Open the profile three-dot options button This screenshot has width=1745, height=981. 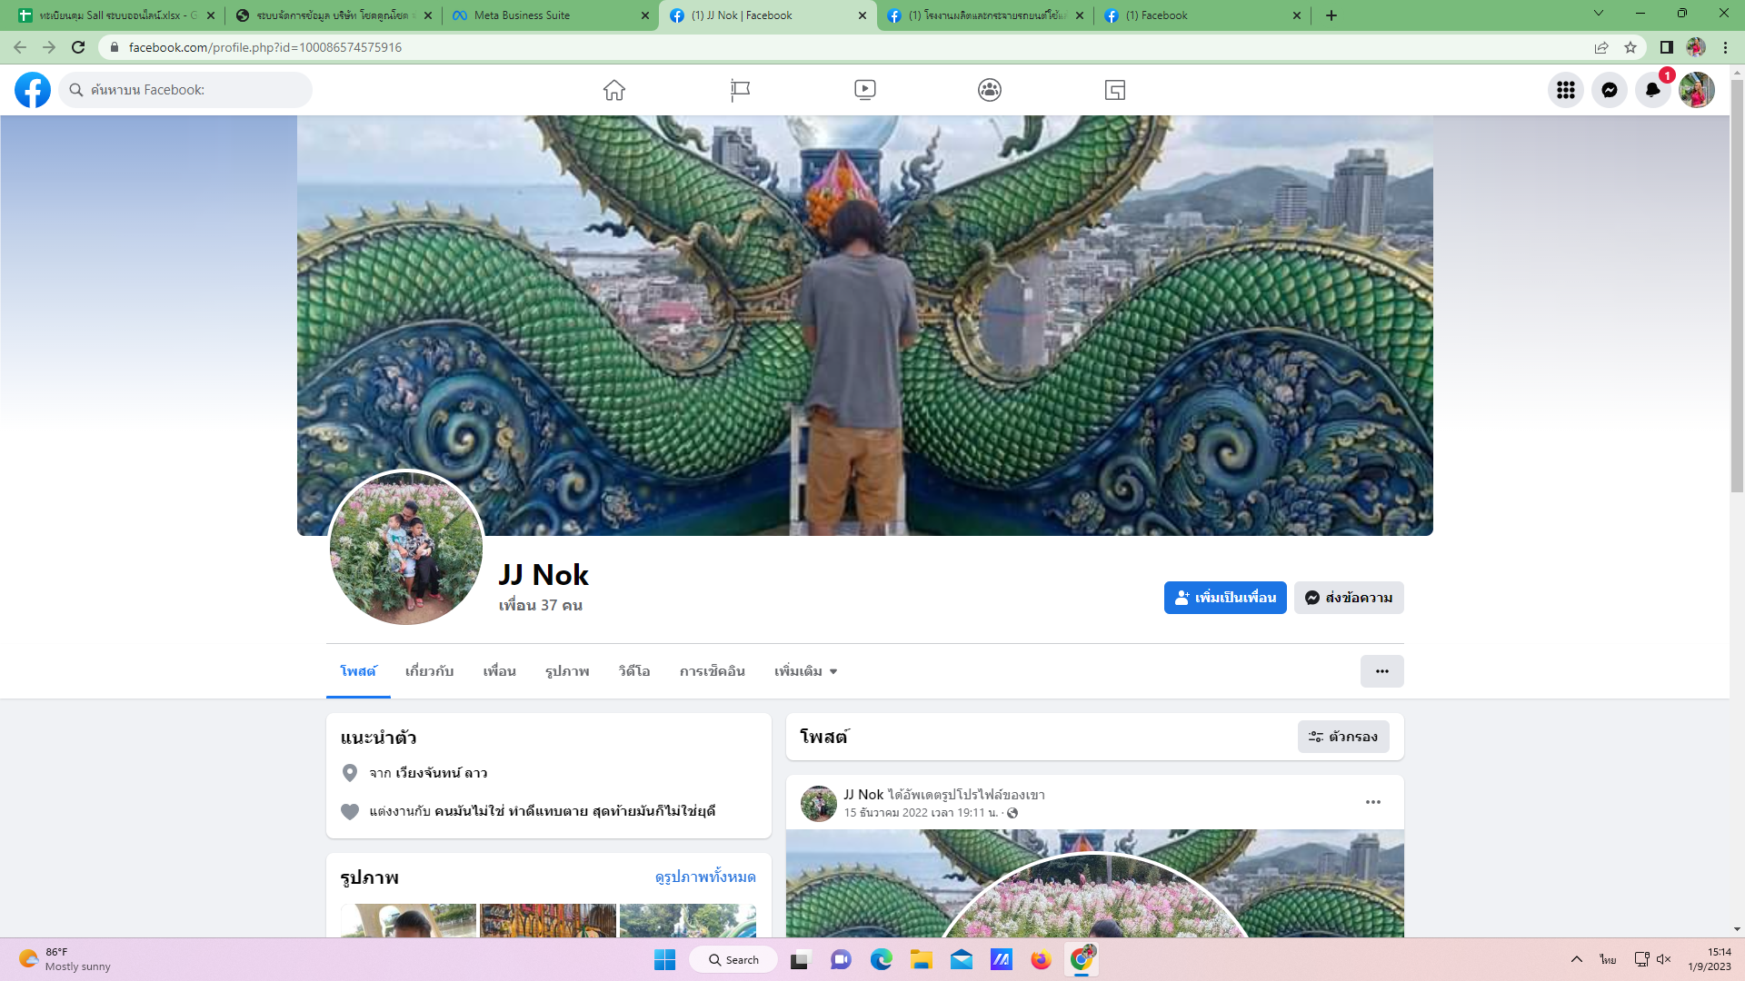[x=1381, y=671]
